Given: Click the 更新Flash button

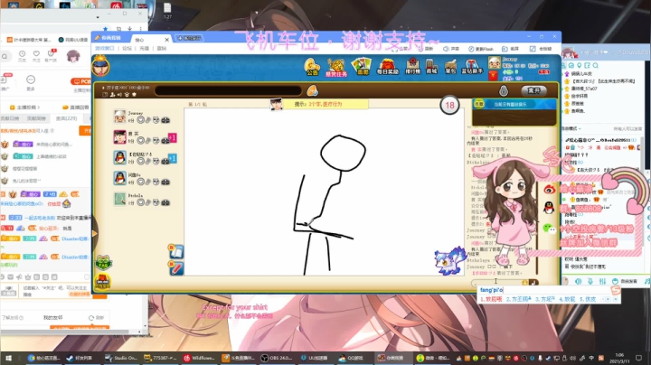Looking at the screenshot, I should pos(481,49).
